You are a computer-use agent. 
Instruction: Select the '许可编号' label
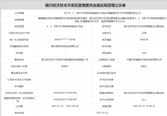(x=19, y=86)
